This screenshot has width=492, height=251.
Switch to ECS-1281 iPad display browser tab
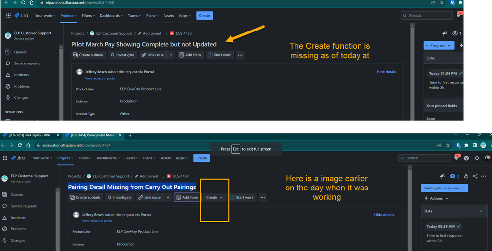(31, 135)
